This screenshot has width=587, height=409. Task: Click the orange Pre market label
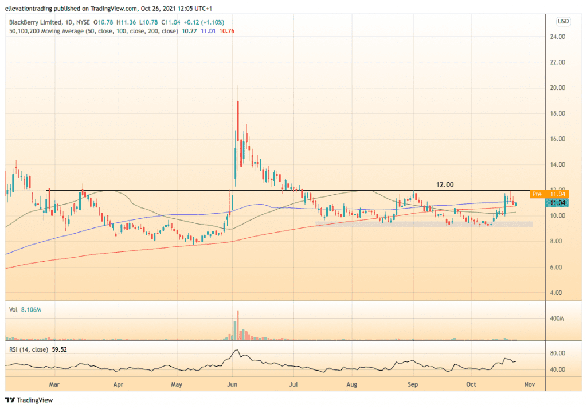click(537, 194)
